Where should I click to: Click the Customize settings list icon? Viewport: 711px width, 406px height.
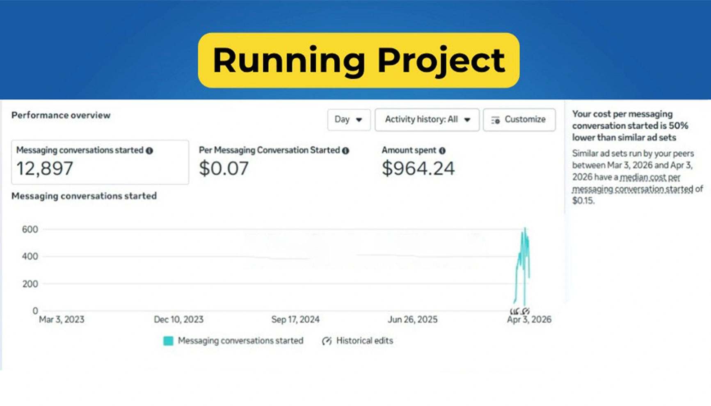(496, 120)
